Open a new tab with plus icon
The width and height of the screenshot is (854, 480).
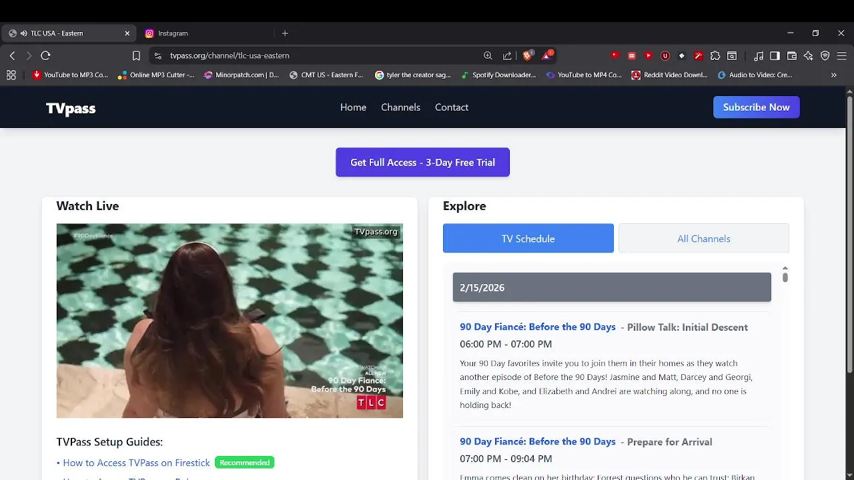pos(285,33)
